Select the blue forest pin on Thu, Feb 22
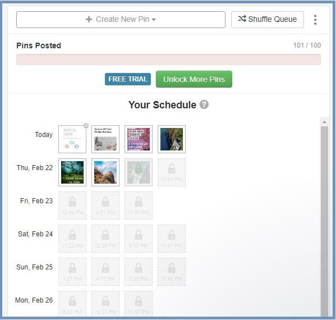The height and width of the screenshot is (320, 336). pos(72,172)
